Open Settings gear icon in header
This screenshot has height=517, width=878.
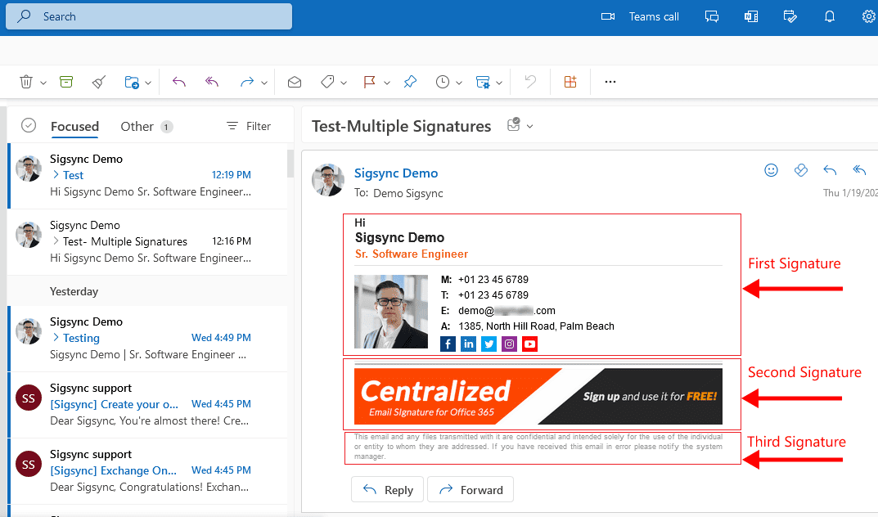868,16
